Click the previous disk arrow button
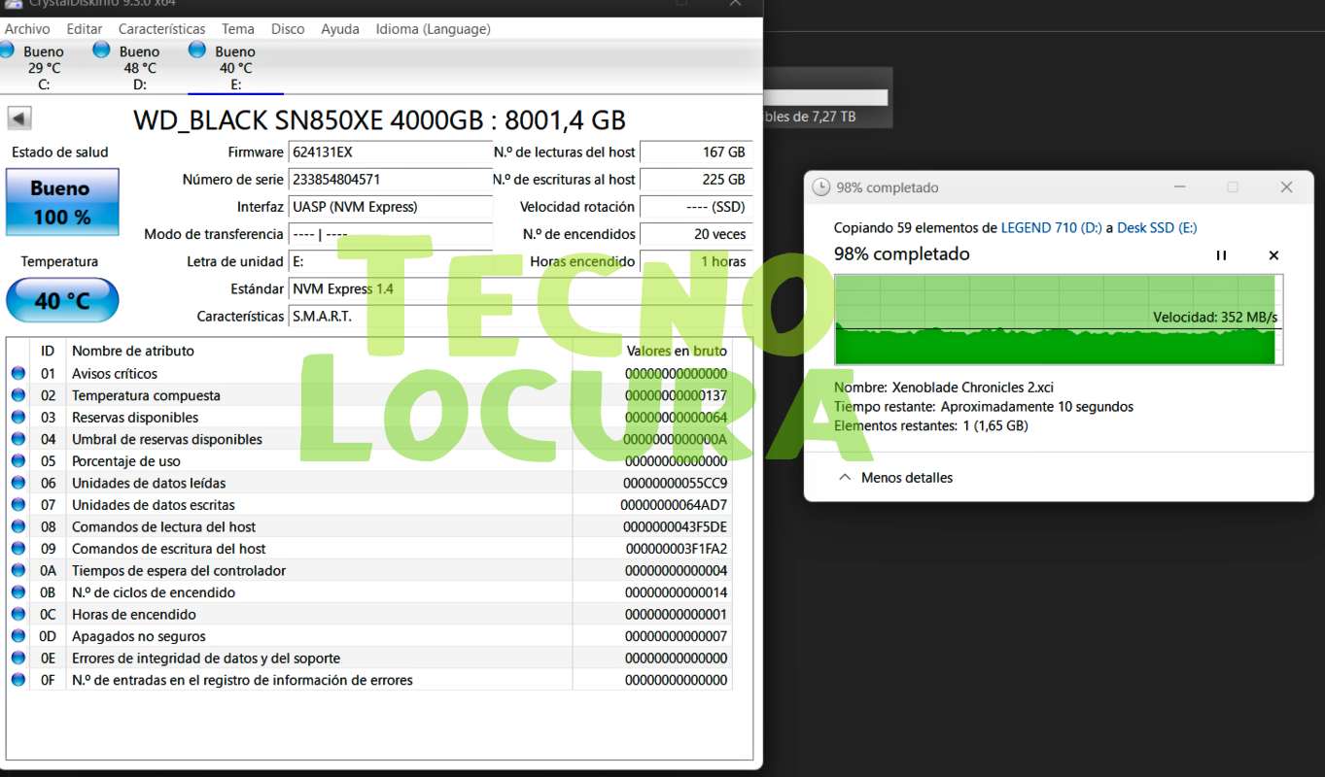Image resolution: width=1325 pixels, height=777 pixels. click(x=19, y=118)
